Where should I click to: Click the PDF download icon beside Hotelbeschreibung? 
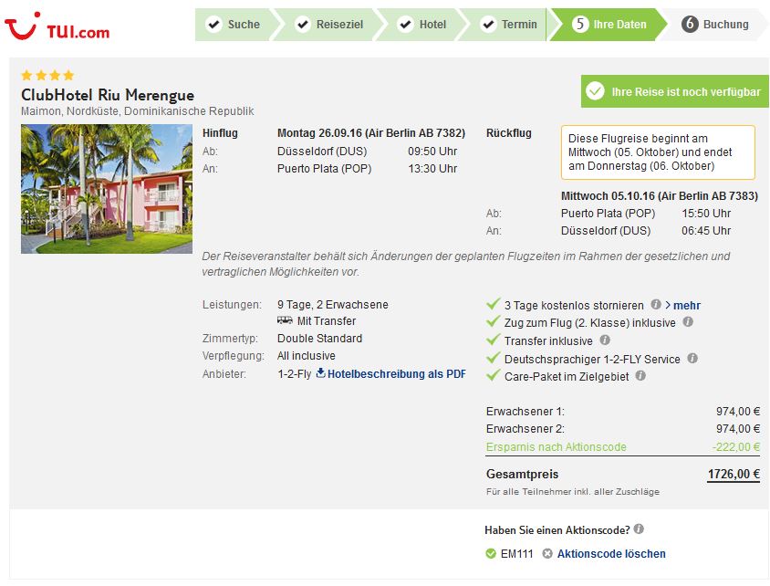click(320, 372)
